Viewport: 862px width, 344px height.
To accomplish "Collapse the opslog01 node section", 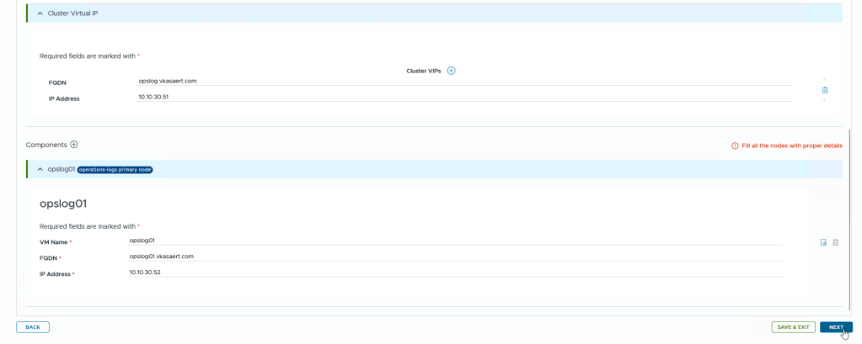I will click(x=40, y=169).
